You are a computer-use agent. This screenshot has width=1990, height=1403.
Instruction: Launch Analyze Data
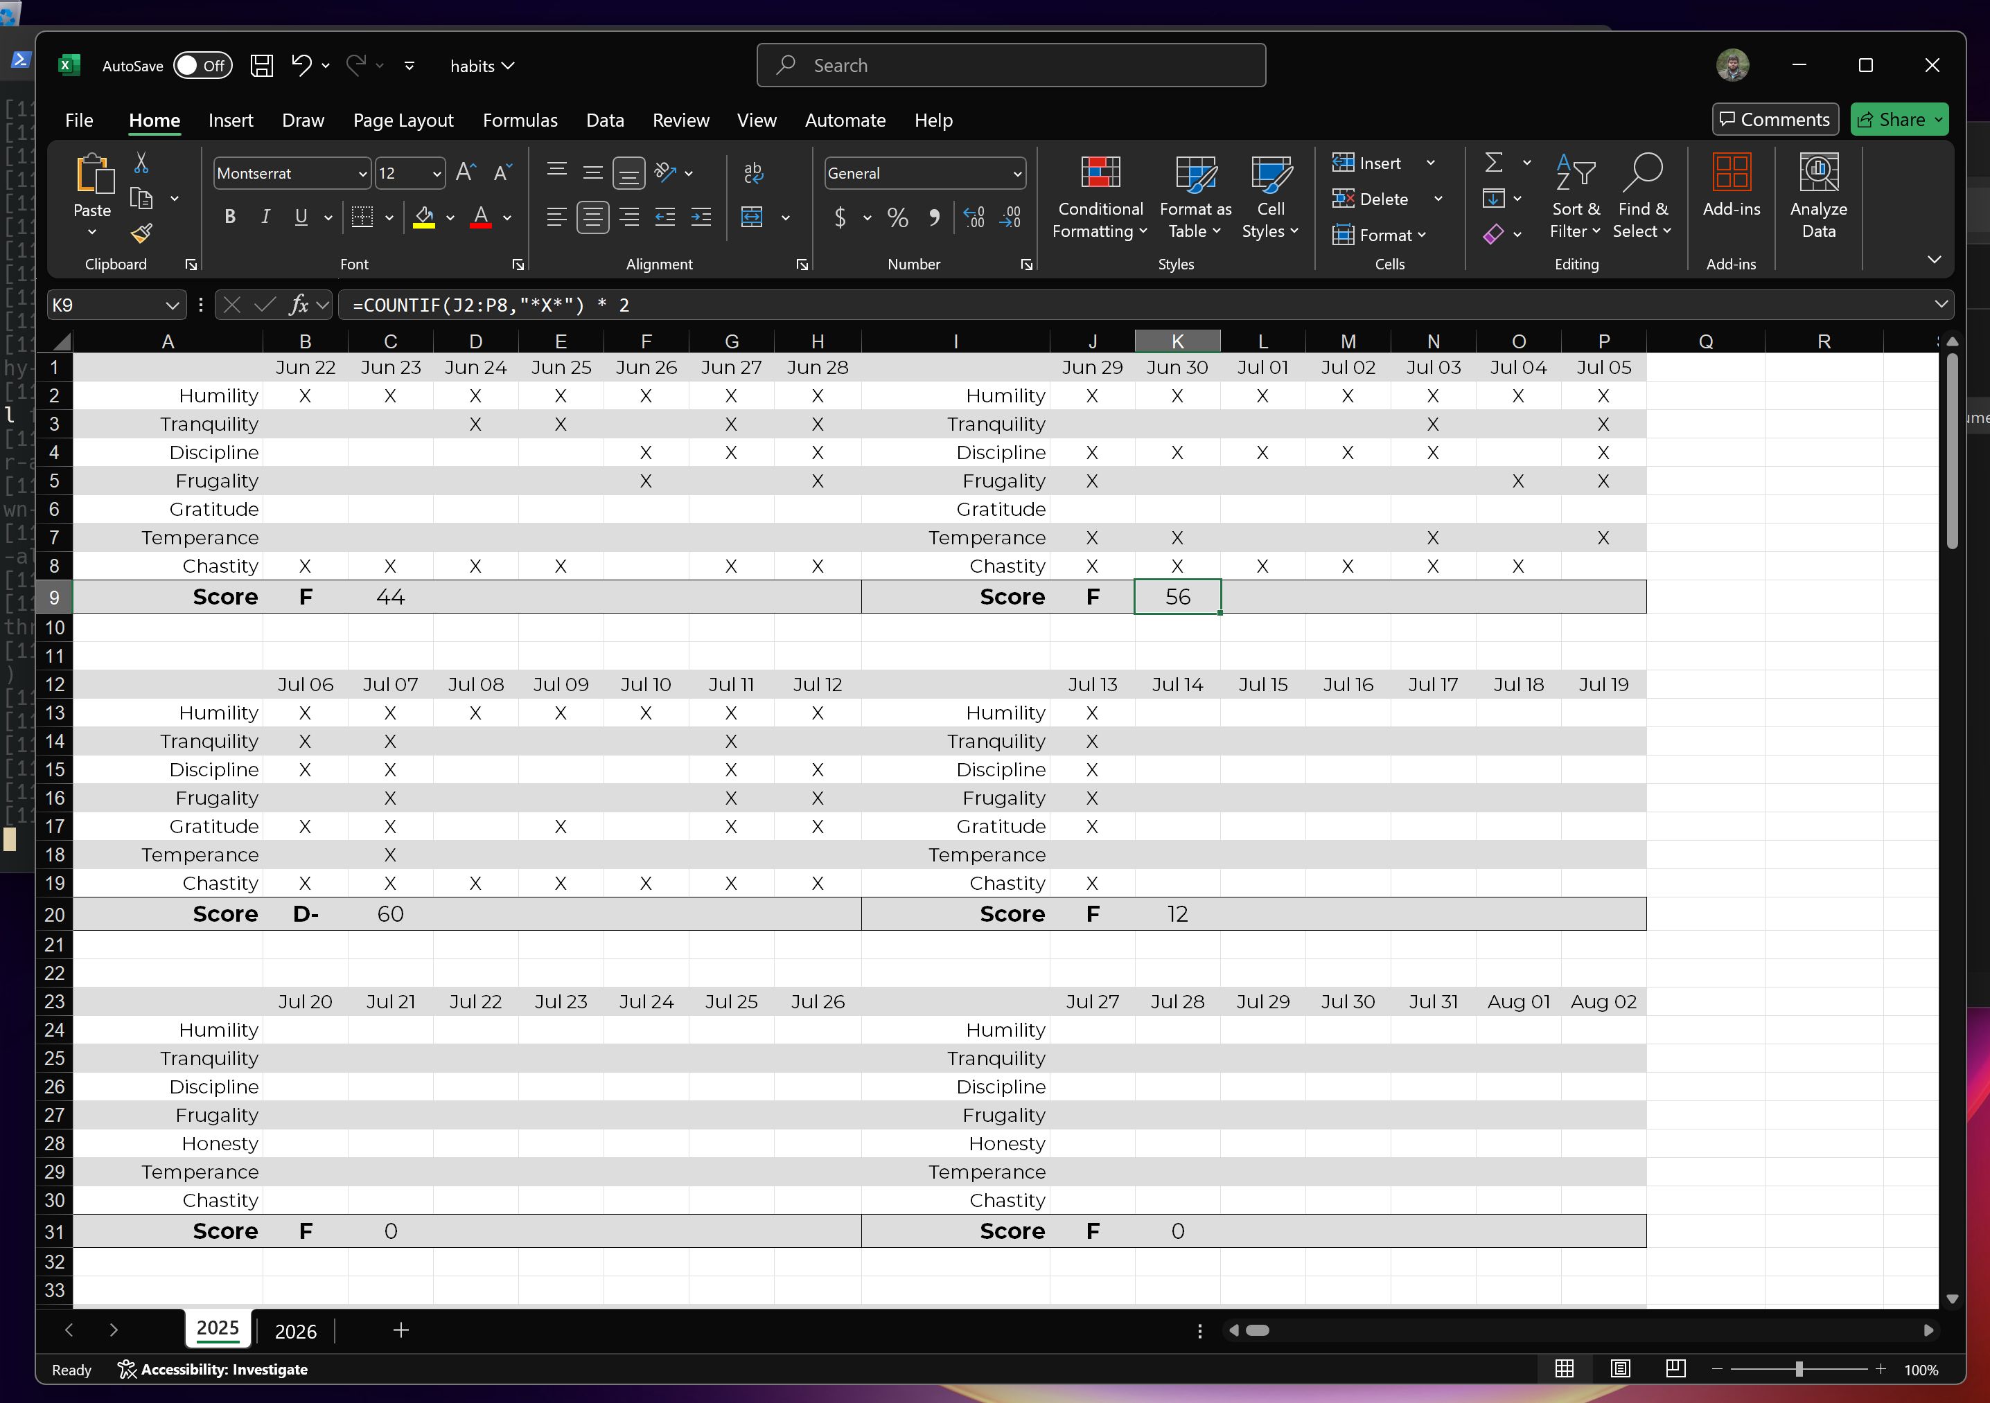coord(1818,195)
